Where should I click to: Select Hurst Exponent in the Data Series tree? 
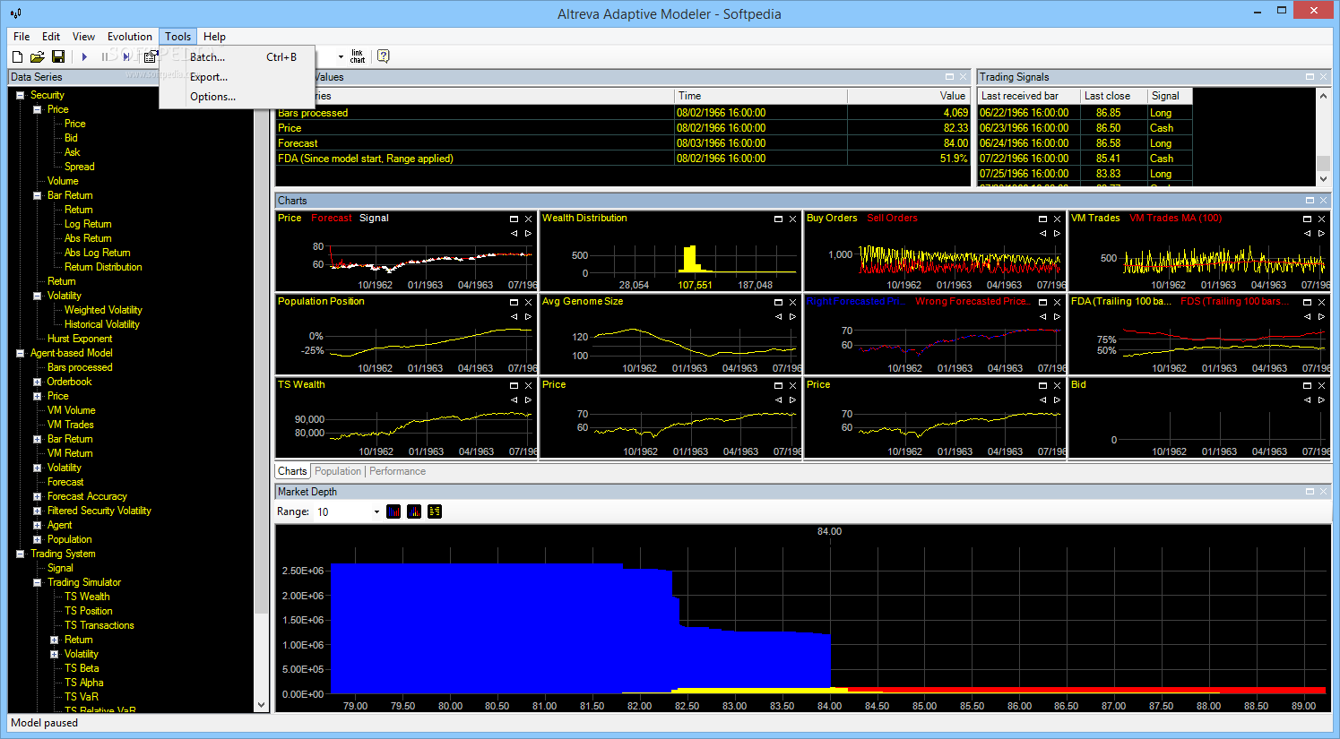tap(80, 339)
